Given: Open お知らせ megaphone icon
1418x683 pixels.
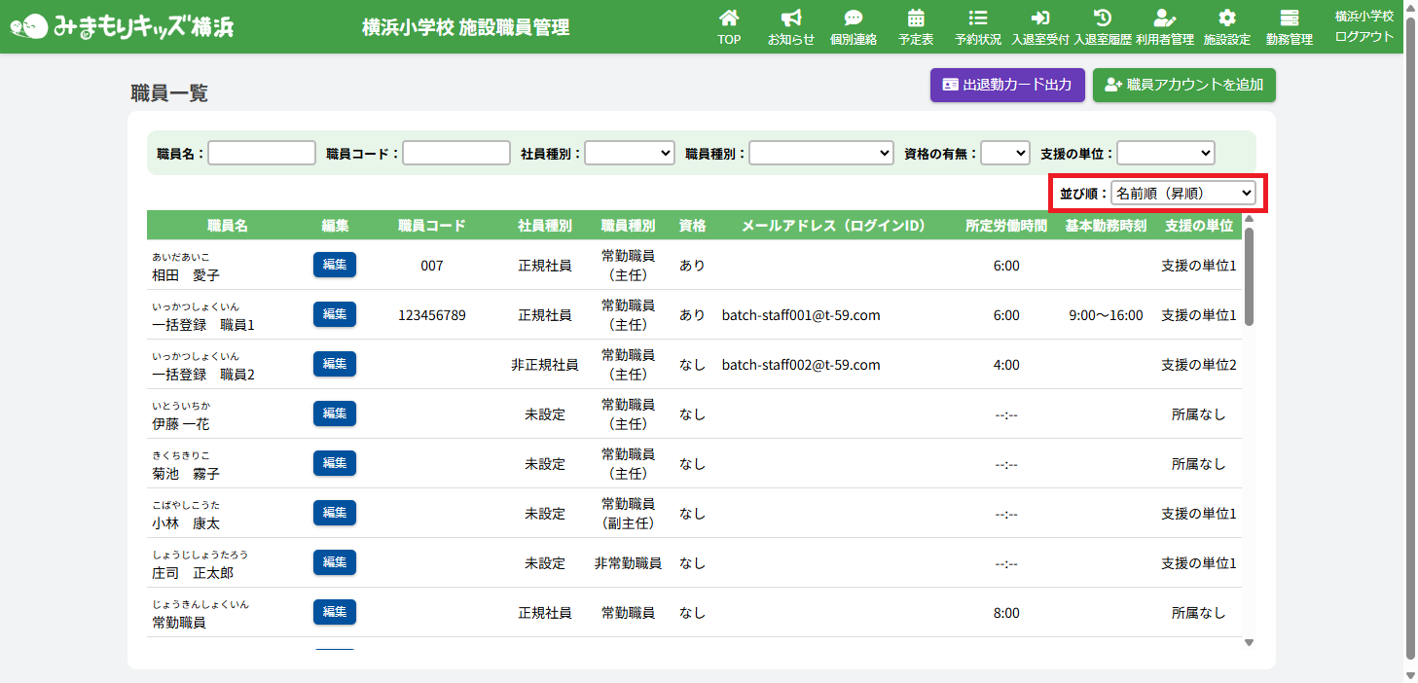Looking at the screenshot, I should 790,18.
